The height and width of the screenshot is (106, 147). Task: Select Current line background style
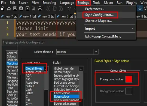[x=66, y=86]
